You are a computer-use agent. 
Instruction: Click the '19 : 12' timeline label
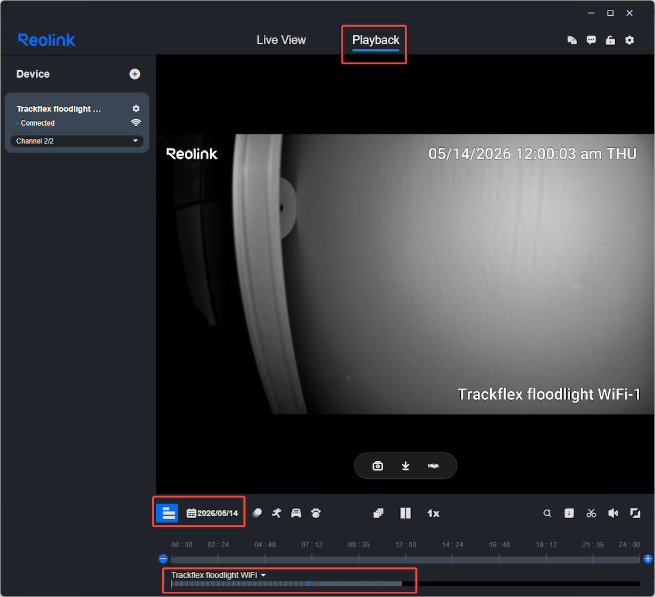point(546,545)
